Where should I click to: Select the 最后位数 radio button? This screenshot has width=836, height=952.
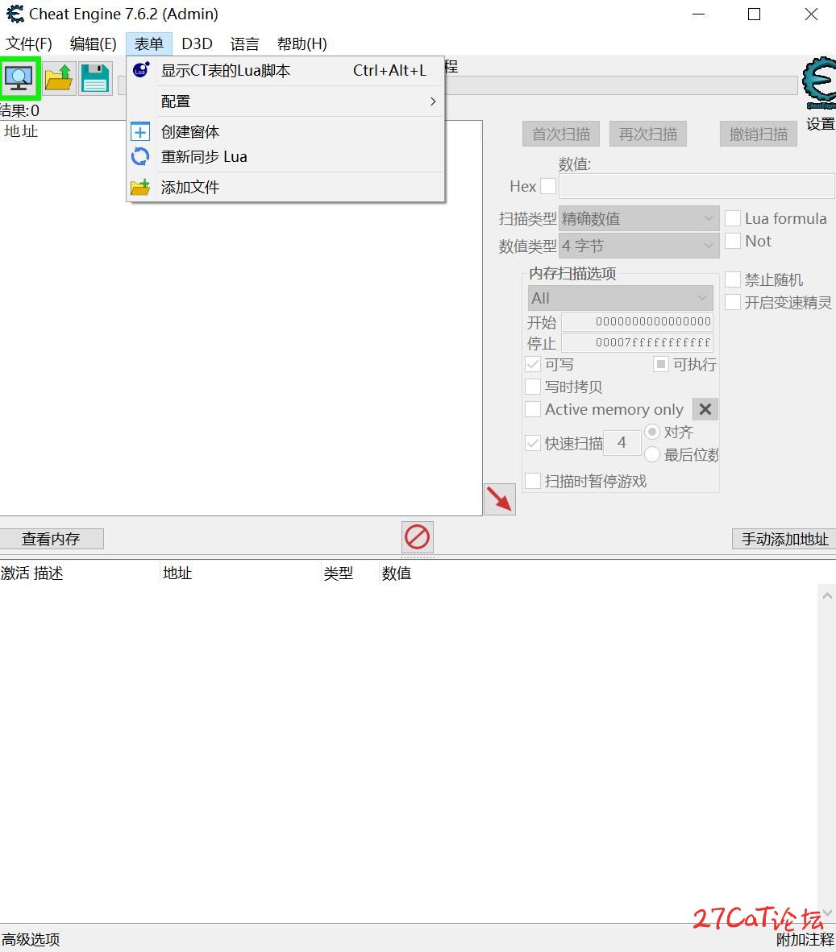coord(652,455)
